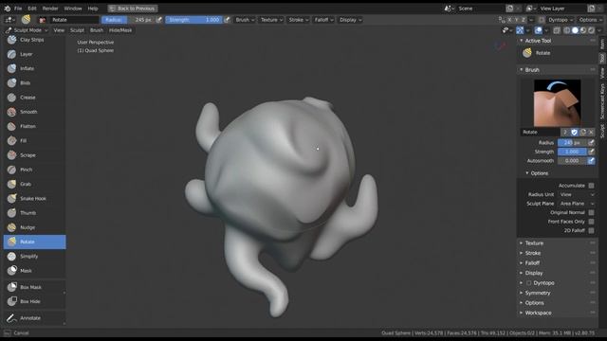Switch to wireframe viewport shading
Image resolution: width=607 pixels, height=341 pixels.
[567, 30]
